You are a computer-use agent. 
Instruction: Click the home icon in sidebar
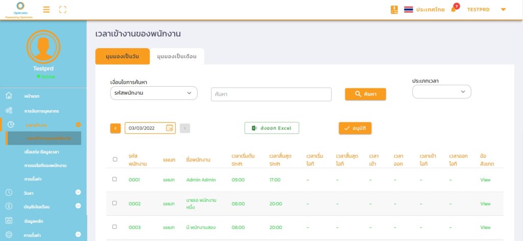9,95
